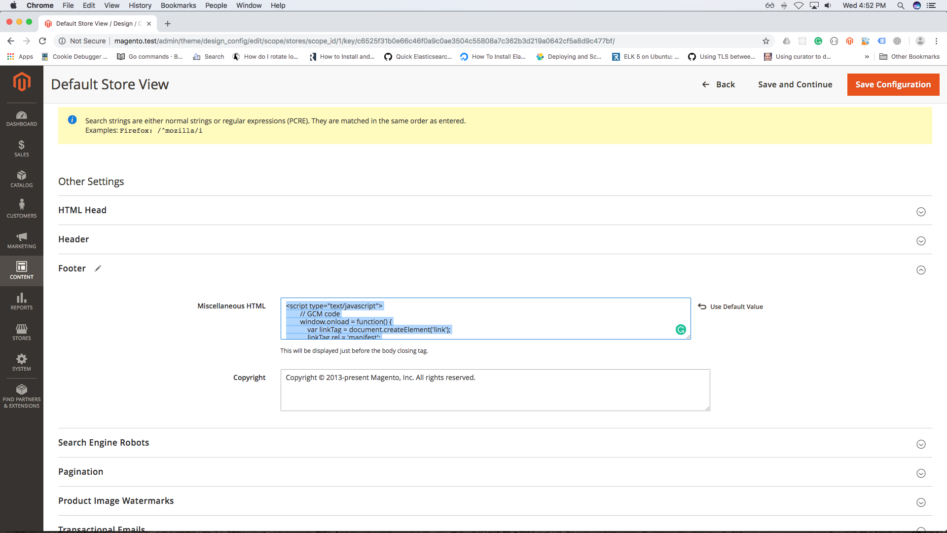Expand the HTML Head section

[x=920, y=212]
